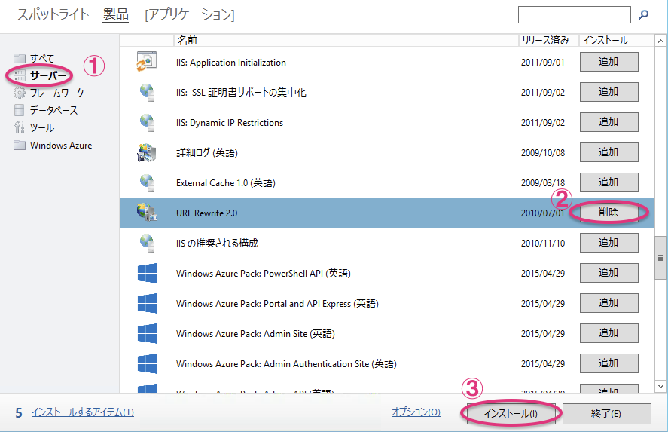Image resolution: width=668 pixels, height=432 pixels.
Task: Add Windows Azure Pack: Admin Authentication Site
Action: tap(609, 363)
